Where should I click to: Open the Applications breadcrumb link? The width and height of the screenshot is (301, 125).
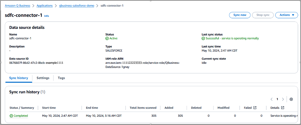tap(45, 6)
